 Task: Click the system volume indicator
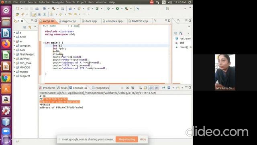coord(170,2)
